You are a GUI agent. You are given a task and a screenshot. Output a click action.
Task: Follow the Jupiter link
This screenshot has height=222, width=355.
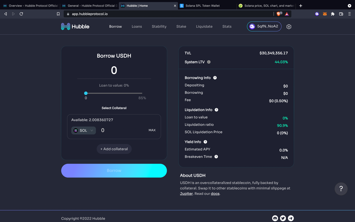(186, 194)
